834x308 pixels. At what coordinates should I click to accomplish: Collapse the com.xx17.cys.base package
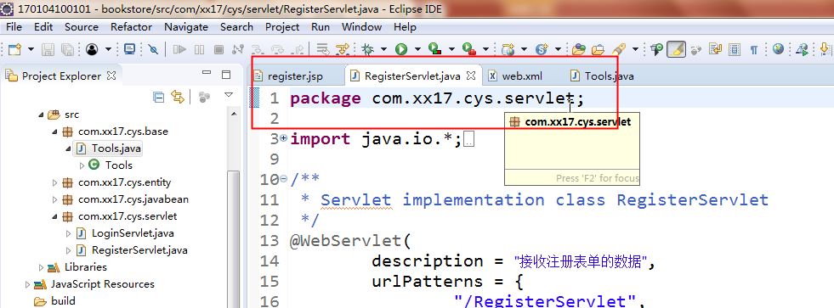(x=54, y=132)
